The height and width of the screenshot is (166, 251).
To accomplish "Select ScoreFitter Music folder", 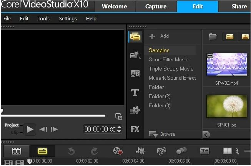I will tap(169, 59).
